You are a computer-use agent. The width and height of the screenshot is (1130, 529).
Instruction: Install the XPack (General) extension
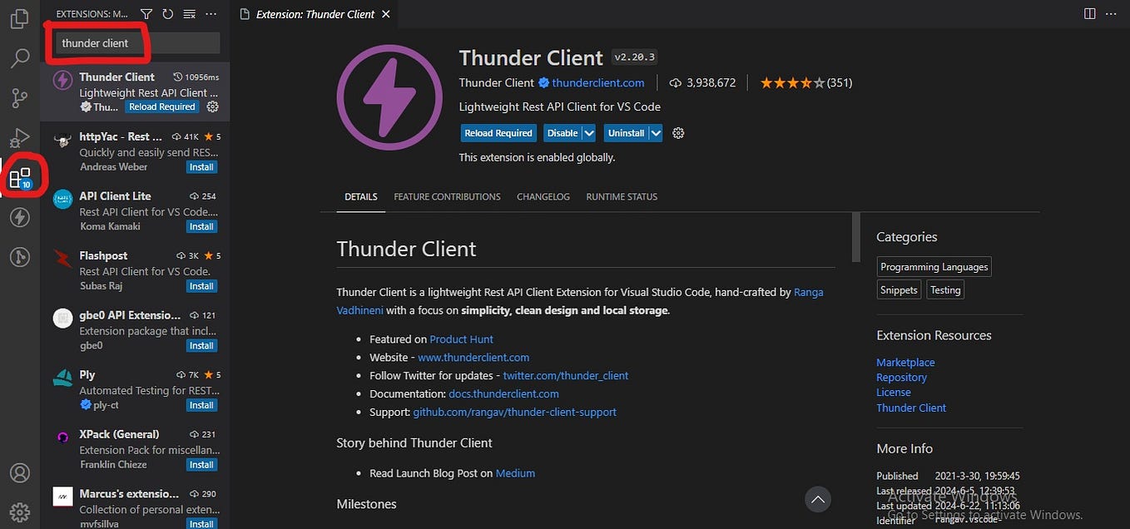pyautogui.click(x=201, y=465)
